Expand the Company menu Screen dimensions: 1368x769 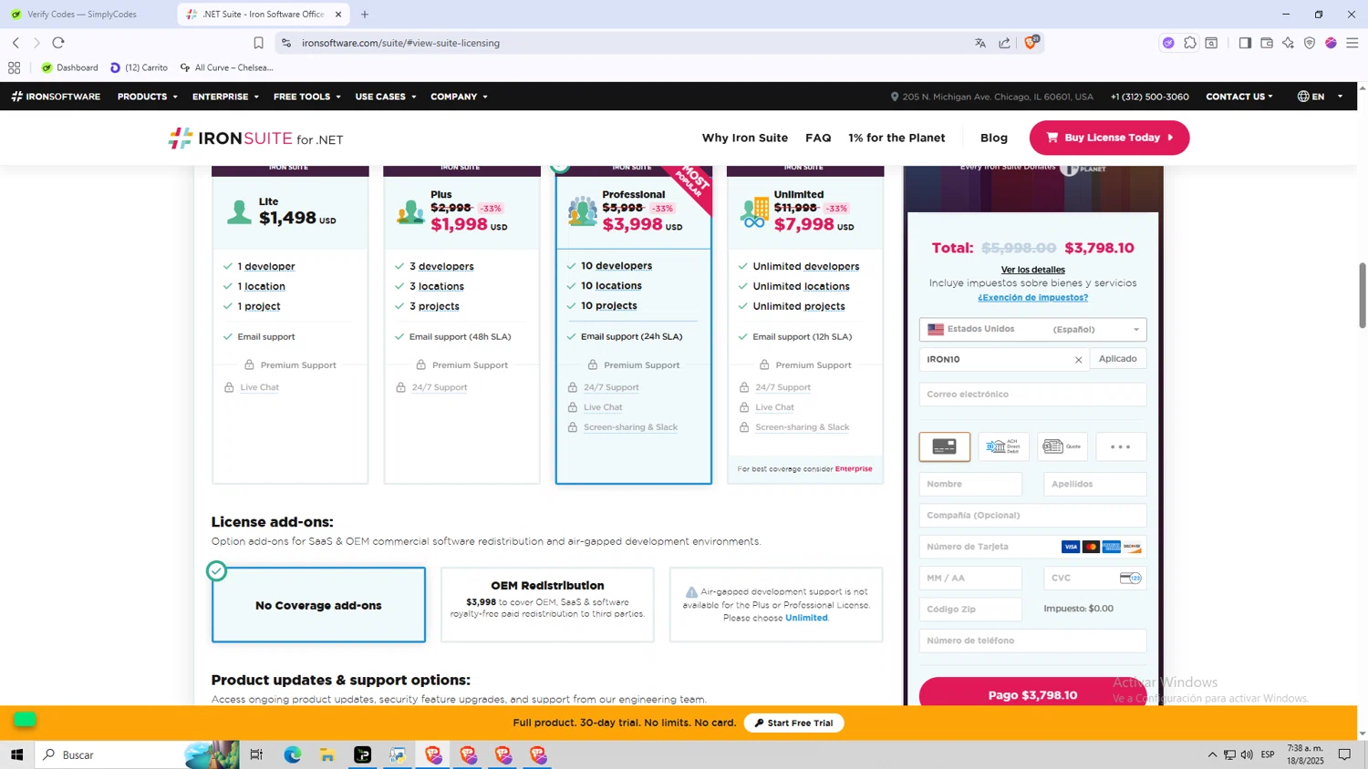point(459,97)
